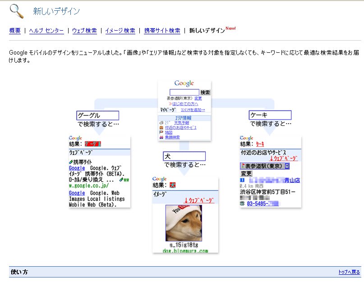Image resolution: width=364 pixels, height=282 pixels.
Task: Click the weather icon next to 天気予報
Action: point(161,123)
